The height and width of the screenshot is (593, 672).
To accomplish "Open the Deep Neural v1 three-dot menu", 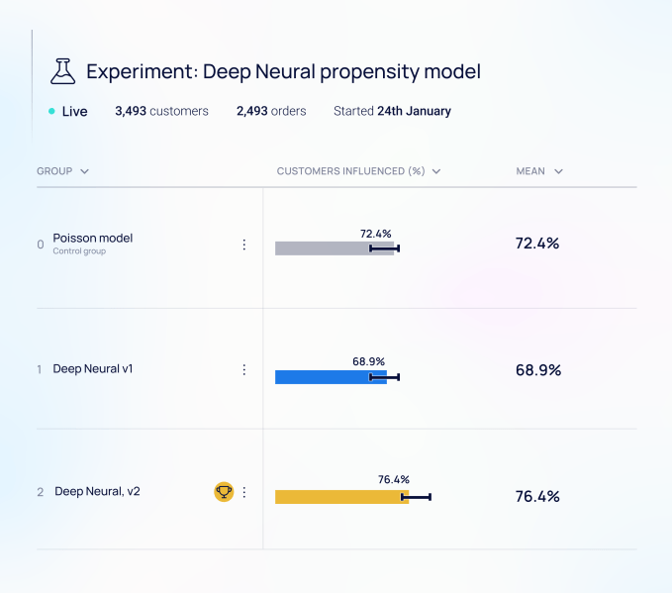I will 244,369.
